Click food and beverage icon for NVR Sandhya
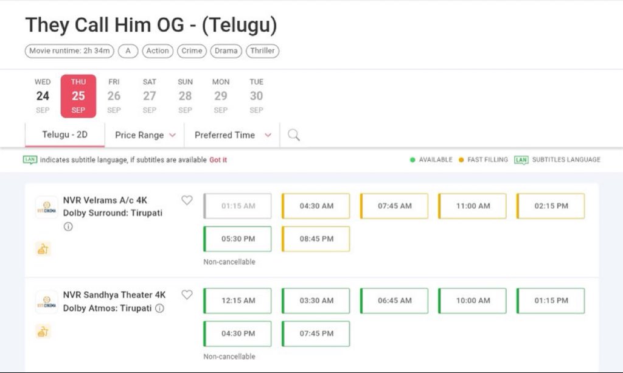623x373 pixels. pos(43,331)
